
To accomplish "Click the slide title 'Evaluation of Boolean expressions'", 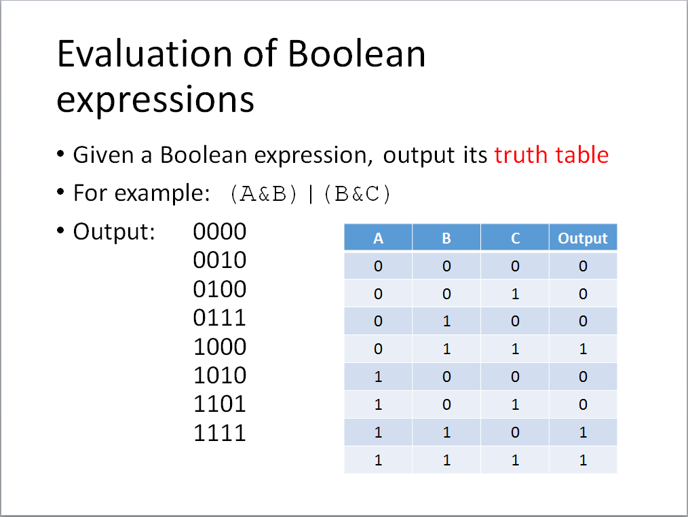I will coord(241,76).
